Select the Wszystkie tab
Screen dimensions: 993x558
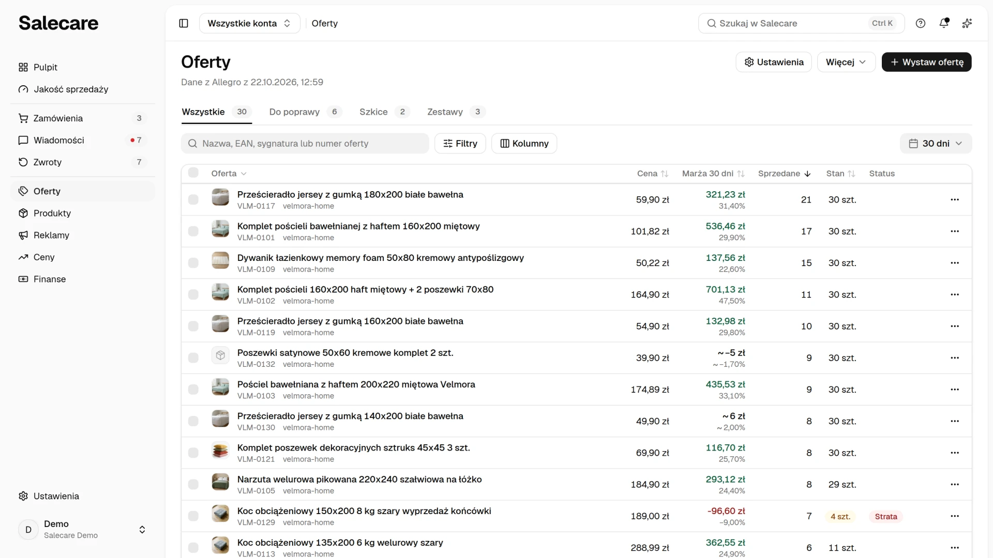click(216, 112)
